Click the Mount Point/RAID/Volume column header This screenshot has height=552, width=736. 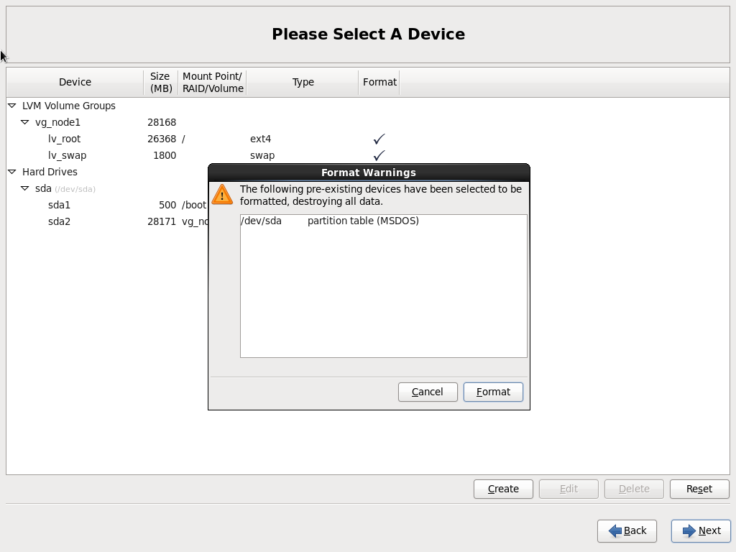[213, 82]
